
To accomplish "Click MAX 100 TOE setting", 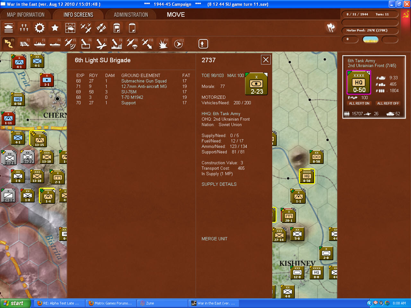I will 236,75.
